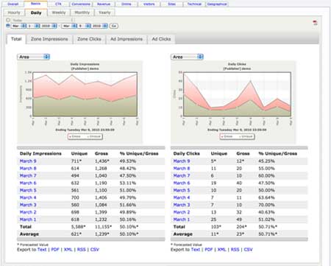This screenshot has width=331, height=266.
Task: Select the Daily view tab
Action: [x=36, y=13]
